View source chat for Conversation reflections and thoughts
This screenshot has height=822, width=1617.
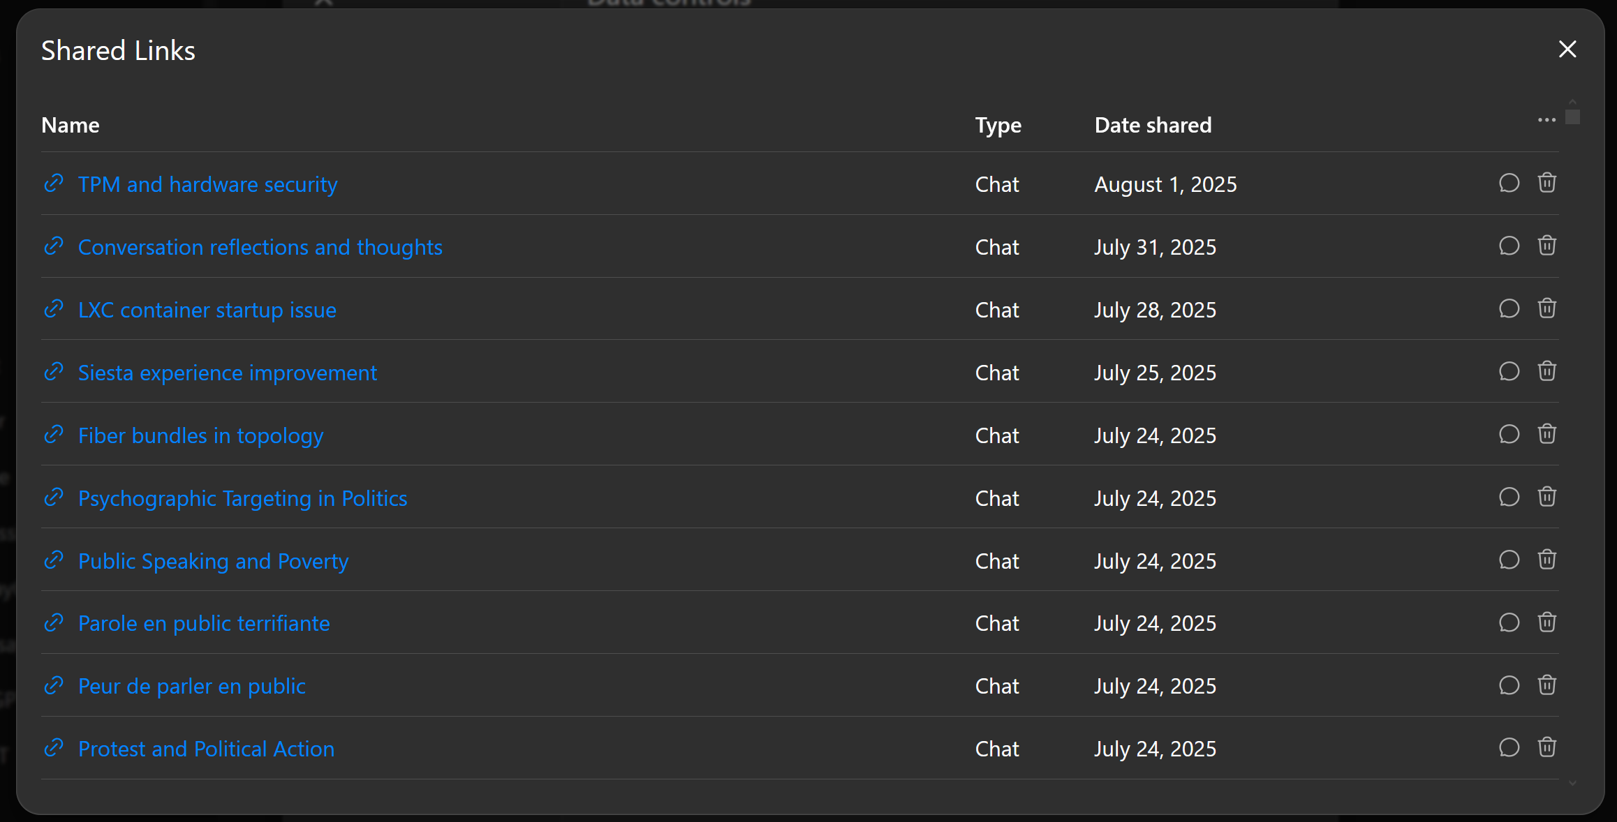click(x=1509, y=246)
